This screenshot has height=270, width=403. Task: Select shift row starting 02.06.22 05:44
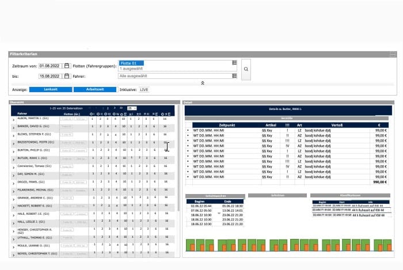215,206
